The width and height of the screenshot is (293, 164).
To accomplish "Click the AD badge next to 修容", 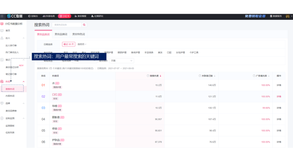I will [x=60, y=129].
